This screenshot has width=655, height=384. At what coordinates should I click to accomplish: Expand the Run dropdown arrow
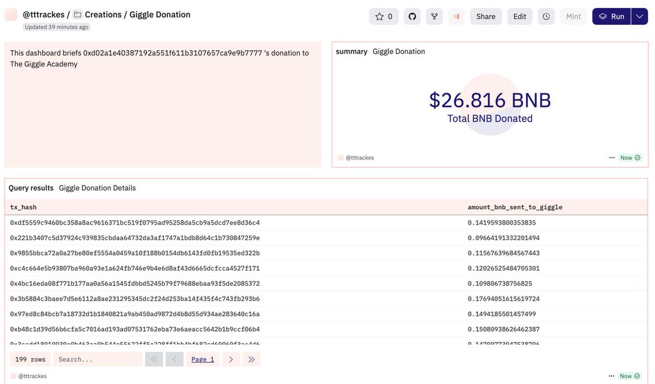[x=640, y=16]
